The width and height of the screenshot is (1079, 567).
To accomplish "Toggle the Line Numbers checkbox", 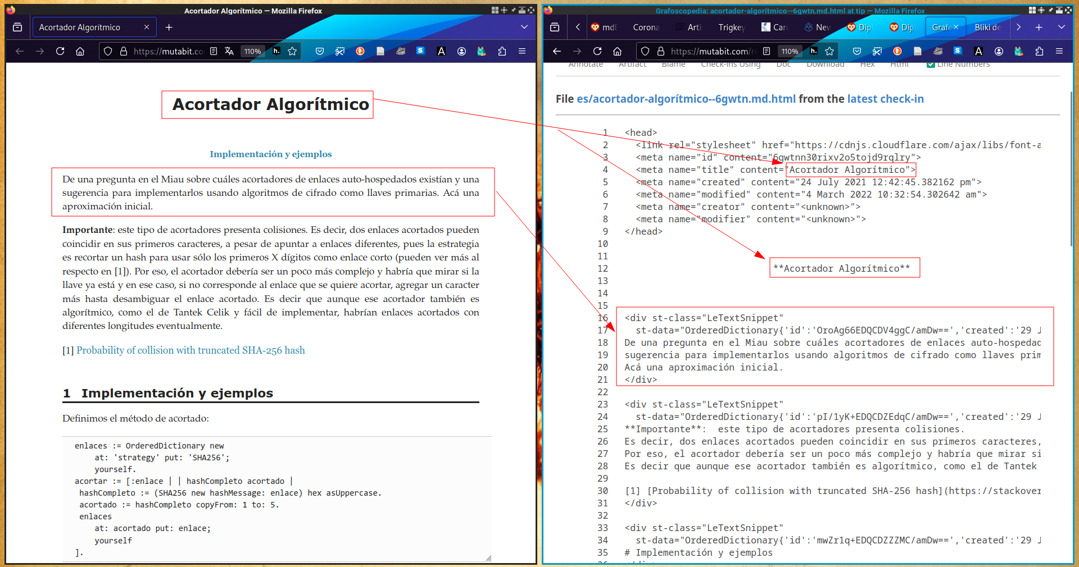I will (x=931, y=65).
